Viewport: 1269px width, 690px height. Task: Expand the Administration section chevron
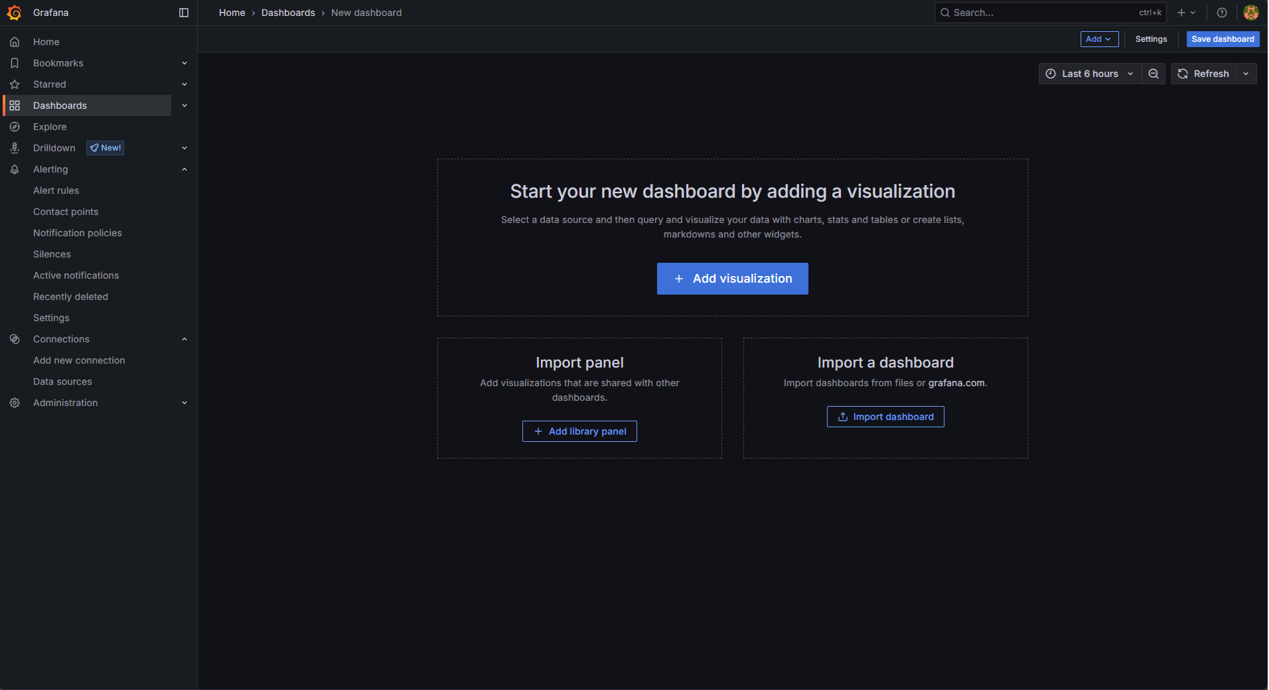click(185, 403)
